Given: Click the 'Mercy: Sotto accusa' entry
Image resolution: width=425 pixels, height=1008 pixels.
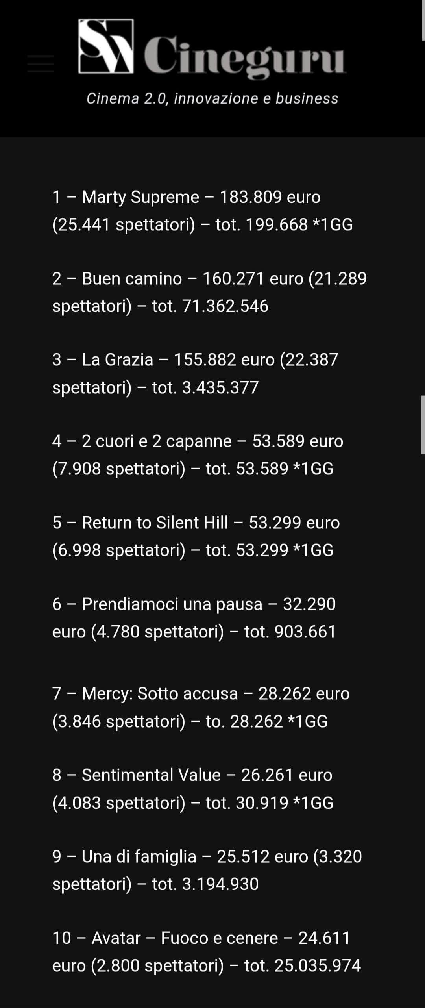Looking at the screenshot, I should [159, 694].
